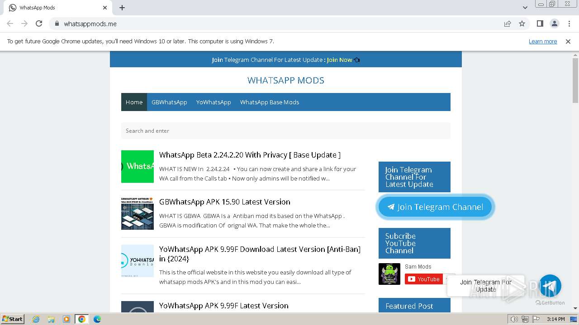The width and height of the screenshot is (579, 325).
Task: Open the YoWhatsApp APK 9.99F Latest Version post
Action: click(224, 306)
